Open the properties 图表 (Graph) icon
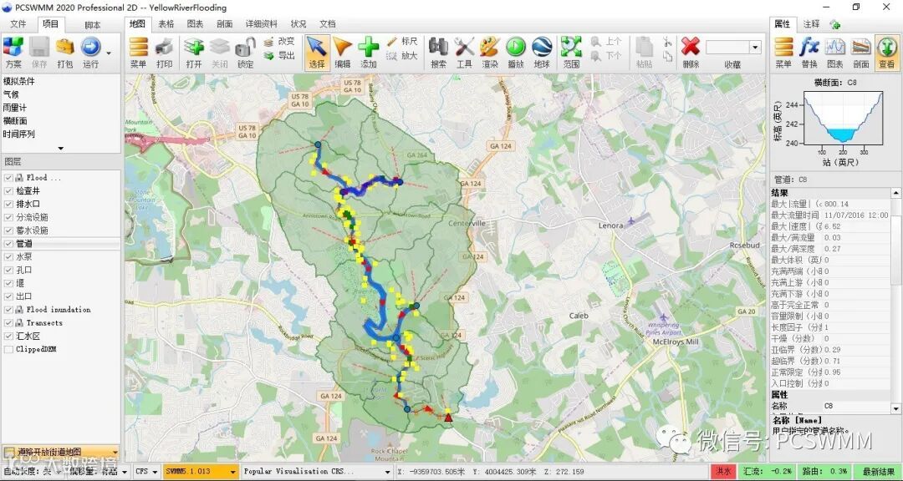 835,53
